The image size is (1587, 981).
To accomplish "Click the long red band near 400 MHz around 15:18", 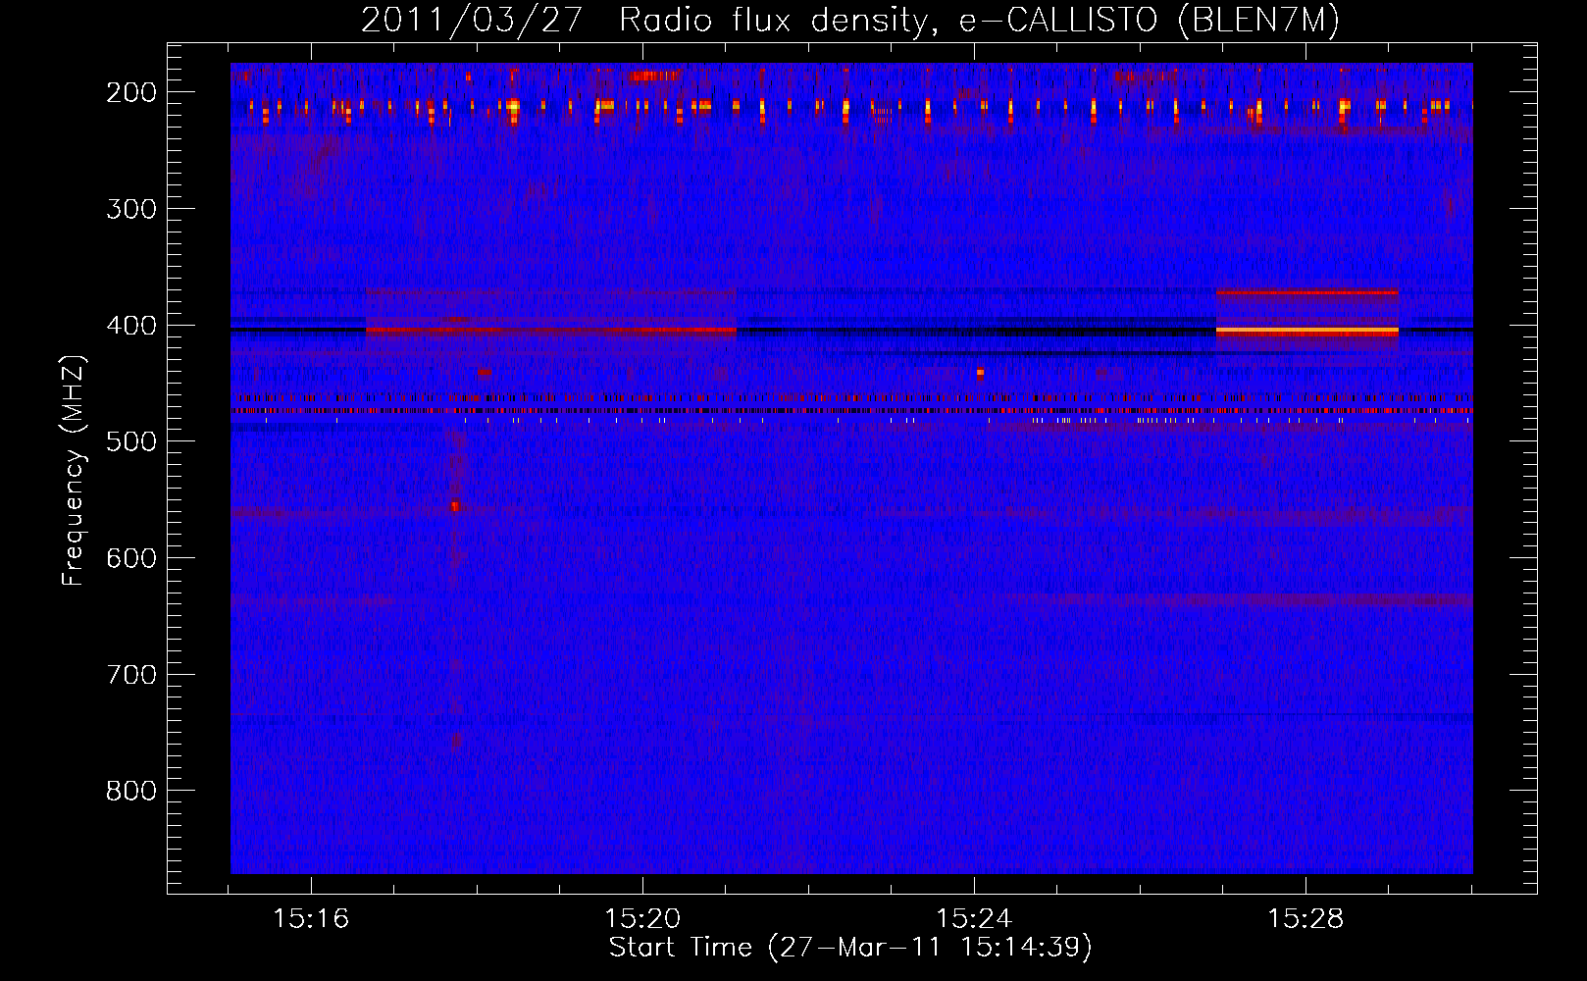I will click(x=551, y=331).
